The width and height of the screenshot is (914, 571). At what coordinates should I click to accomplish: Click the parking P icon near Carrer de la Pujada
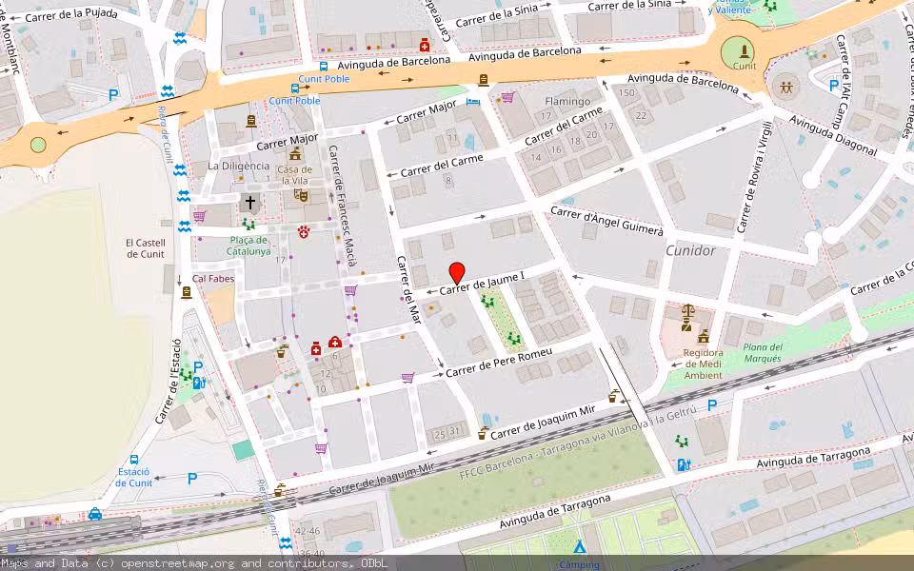113,94
